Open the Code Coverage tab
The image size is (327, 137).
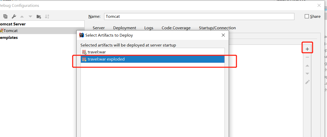click(176, 28)
